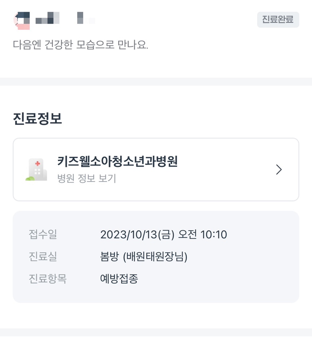Select the 예방접종 treatment item
The height and width of the screenshot is (340, 312).
point(119,279)
